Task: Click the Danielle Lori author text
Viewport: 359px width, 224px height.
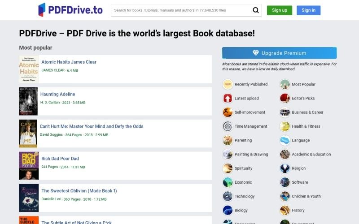Action: pos(51,199)
